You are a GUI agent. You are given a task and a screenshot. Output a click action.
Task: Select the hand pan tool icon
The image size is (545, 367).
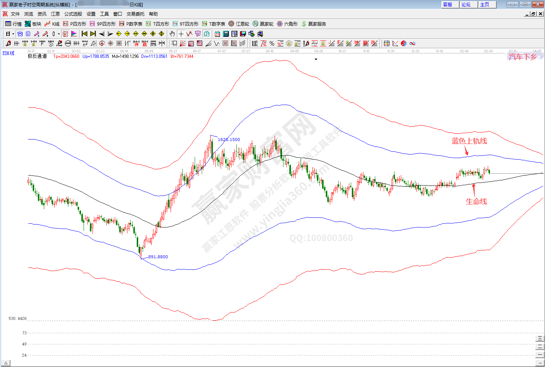pyautogui.click(x=172, y=34)
